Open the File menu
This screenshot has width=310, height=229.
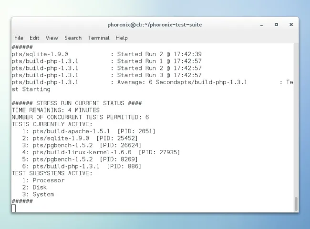19,38
